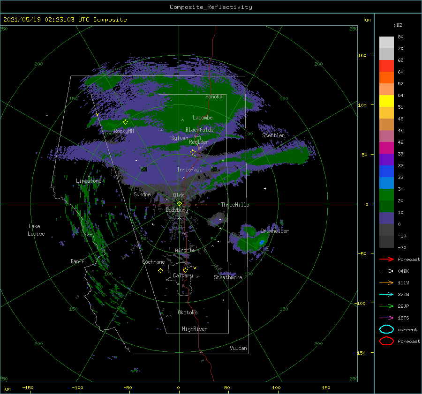Click the Okotoks label

188,312
